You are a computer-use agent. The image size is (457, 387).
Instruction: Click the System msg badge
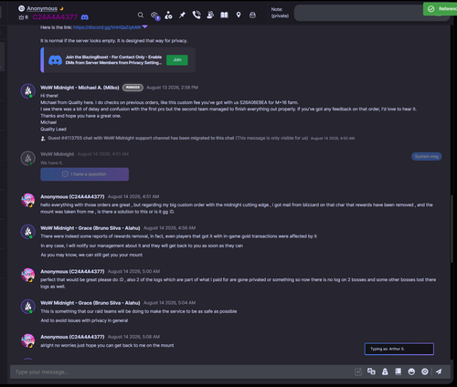[427, 156]
